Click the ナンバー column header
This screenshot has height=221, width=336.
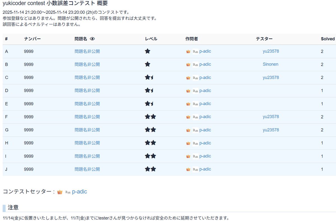pos(32,39)
